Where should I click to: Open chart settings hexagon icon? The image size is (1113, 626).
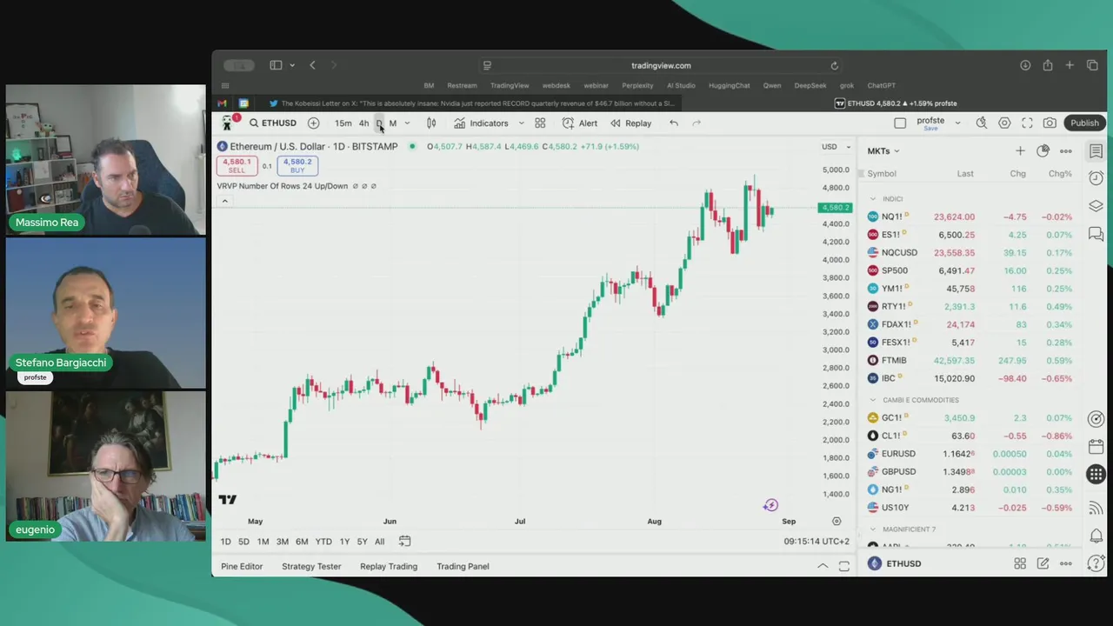click(x=1004, y=123)
